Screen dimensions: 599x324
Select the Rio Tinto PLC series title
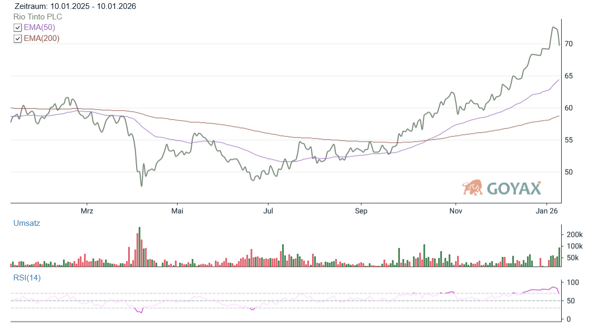(x=38, y=17)
